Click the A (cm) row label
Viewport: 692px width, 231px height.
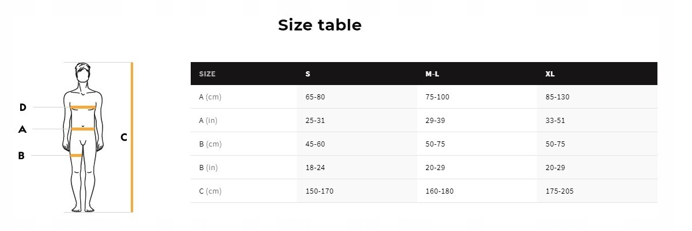coord(210,97)
